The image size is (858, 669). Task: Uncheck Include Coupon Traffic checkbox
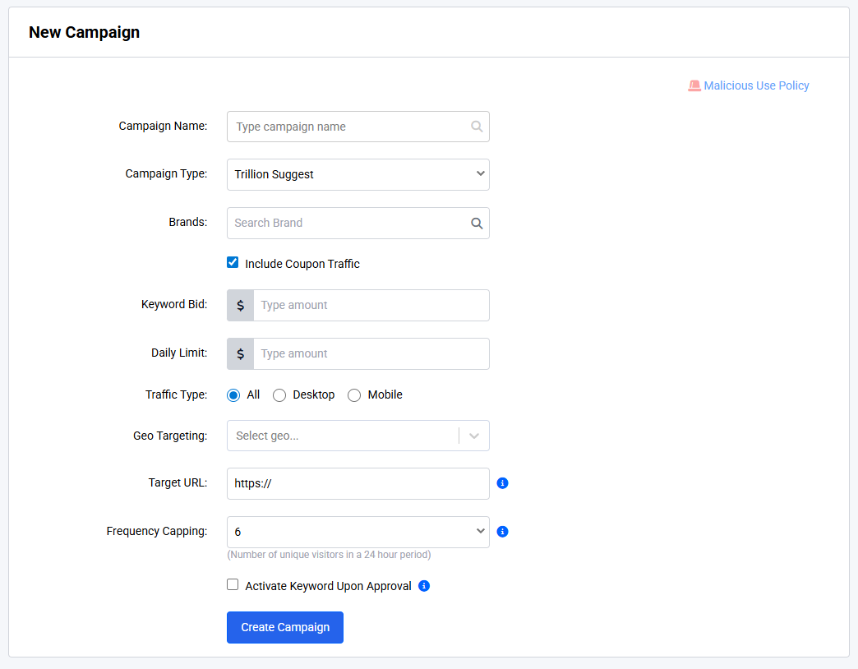[233, 263]
